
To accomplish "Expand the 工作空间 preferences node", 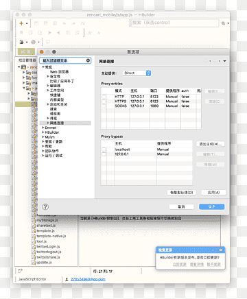I will [48, 91].
